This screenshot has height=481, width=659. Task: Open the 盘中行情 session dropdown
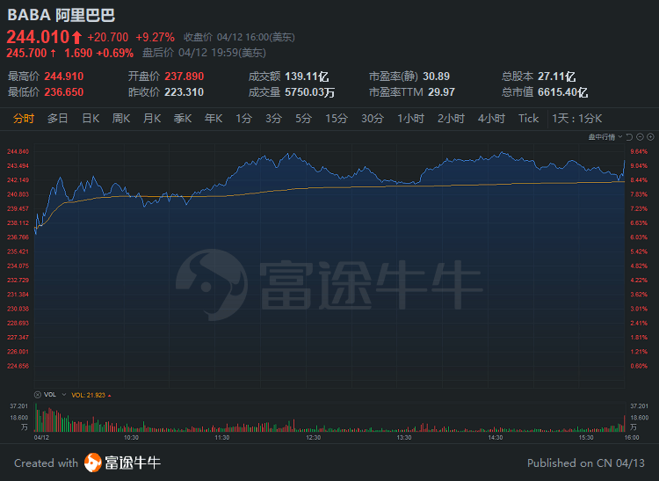tap(605, 137)
